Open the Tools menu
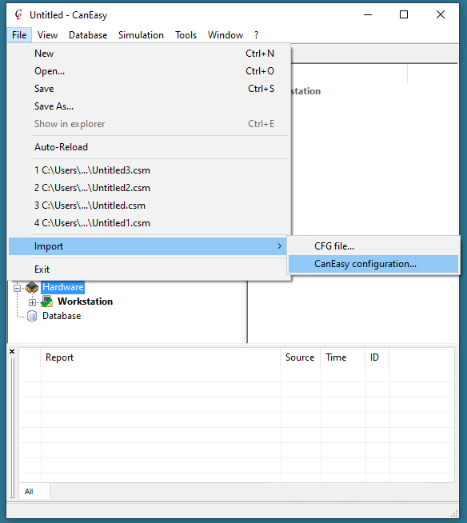This screenshot has height=523, width=467. (186, 35)
